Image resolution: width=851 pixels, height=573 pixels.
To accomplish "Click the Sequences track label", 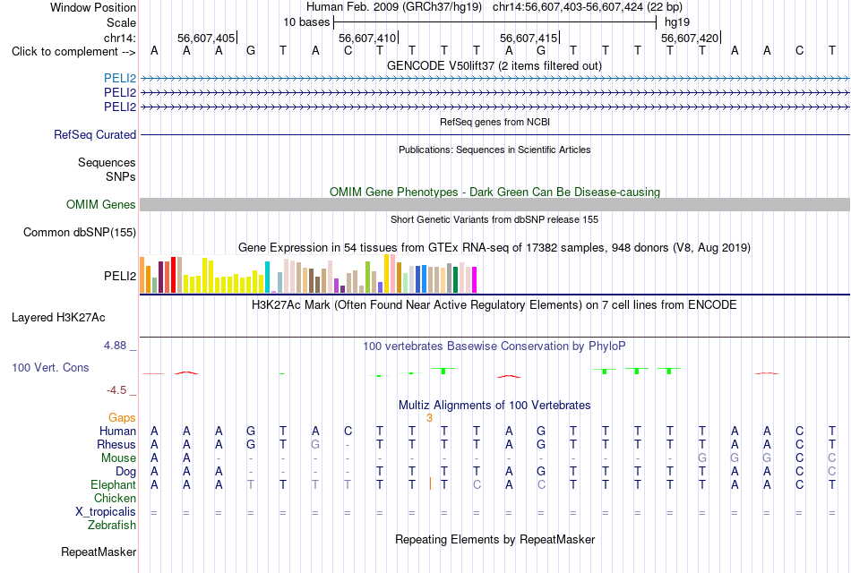I will [107, 162].
